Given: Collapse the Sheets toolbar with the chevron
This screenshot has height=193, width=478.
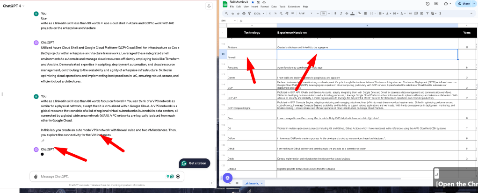Looking at the screenshot, I should click(471, 14).
